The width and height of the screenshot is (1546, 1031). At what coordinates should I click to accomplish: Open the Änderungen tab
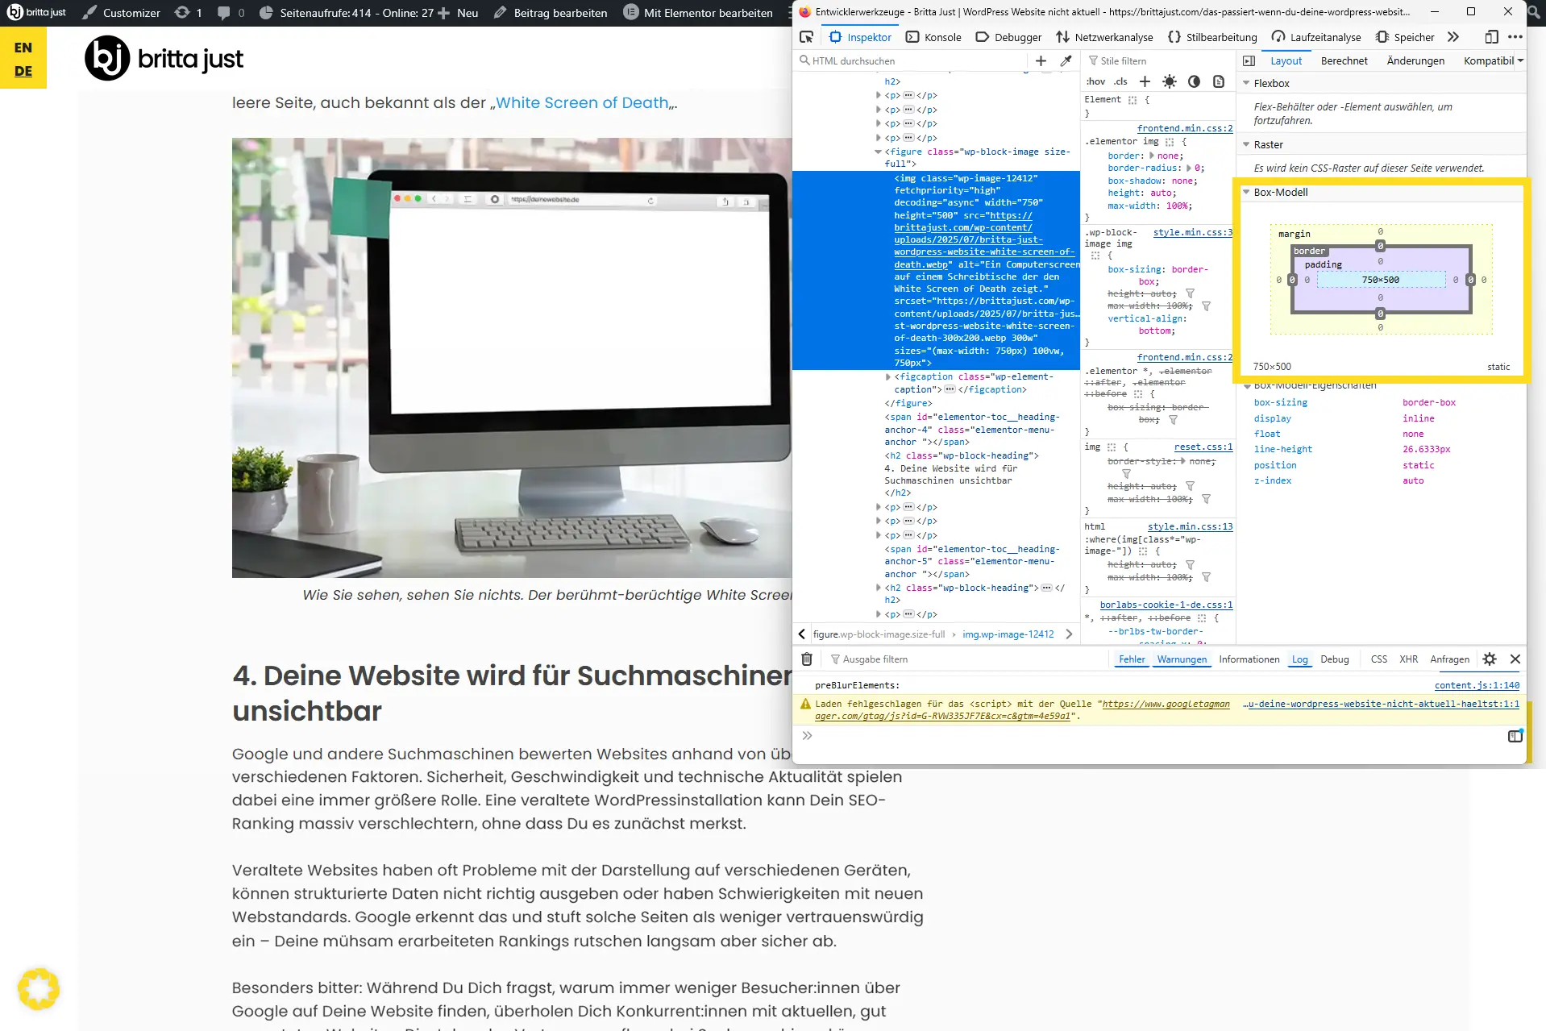coord(1415,60)
